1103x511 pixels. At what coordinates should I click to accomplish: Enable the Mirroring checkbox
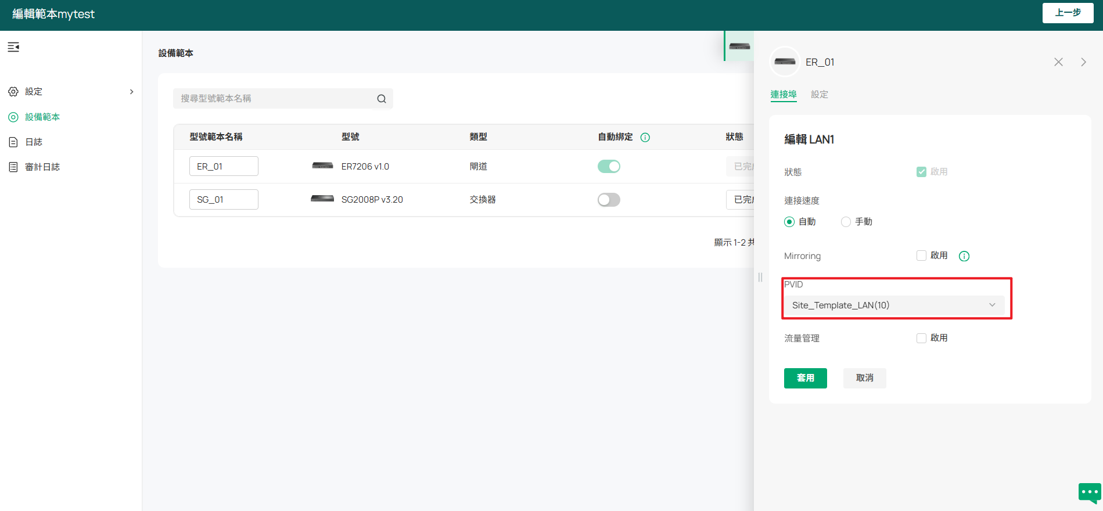[921, 255]
